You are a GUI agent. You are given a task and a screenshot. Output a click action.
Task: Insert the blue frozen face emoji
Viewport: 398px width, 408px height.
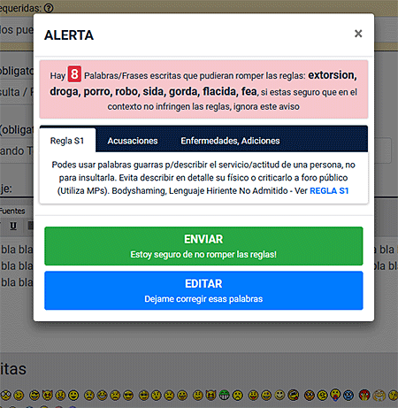point(348,395)
